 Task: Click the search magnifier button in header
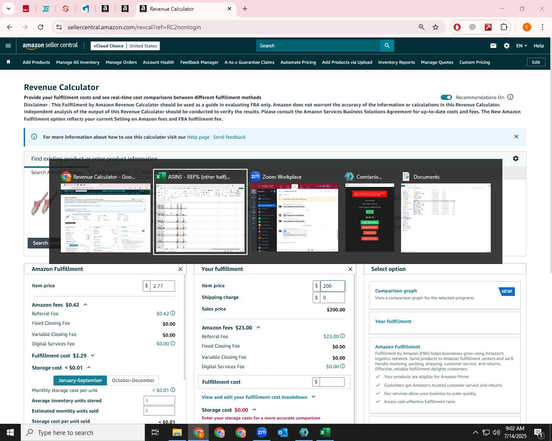coord(387,46)
